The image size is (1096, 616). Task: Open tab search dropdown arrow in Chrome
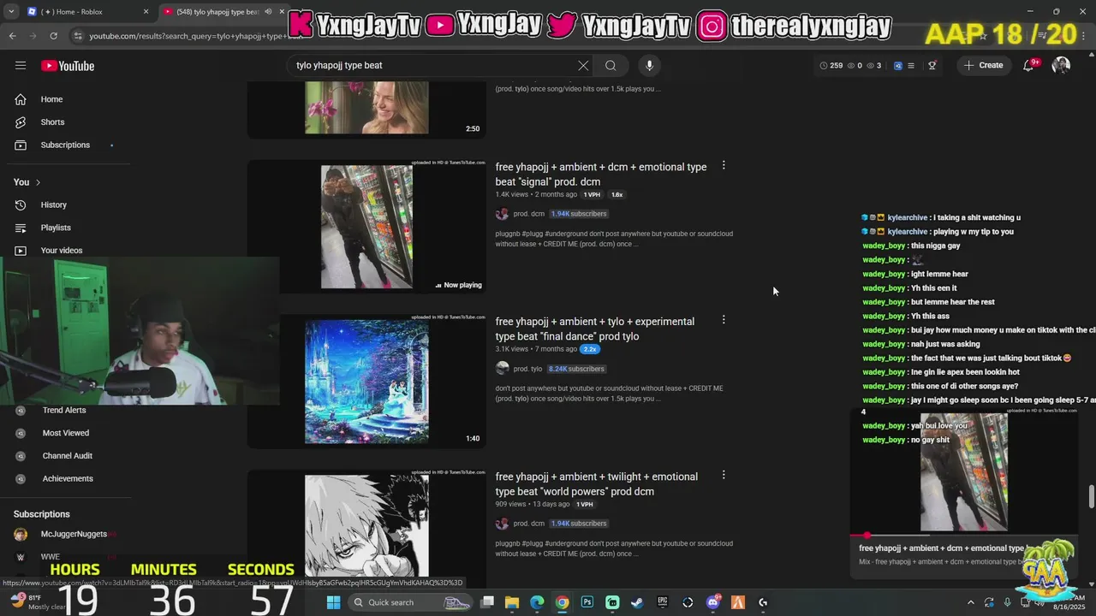pos(12,12)
